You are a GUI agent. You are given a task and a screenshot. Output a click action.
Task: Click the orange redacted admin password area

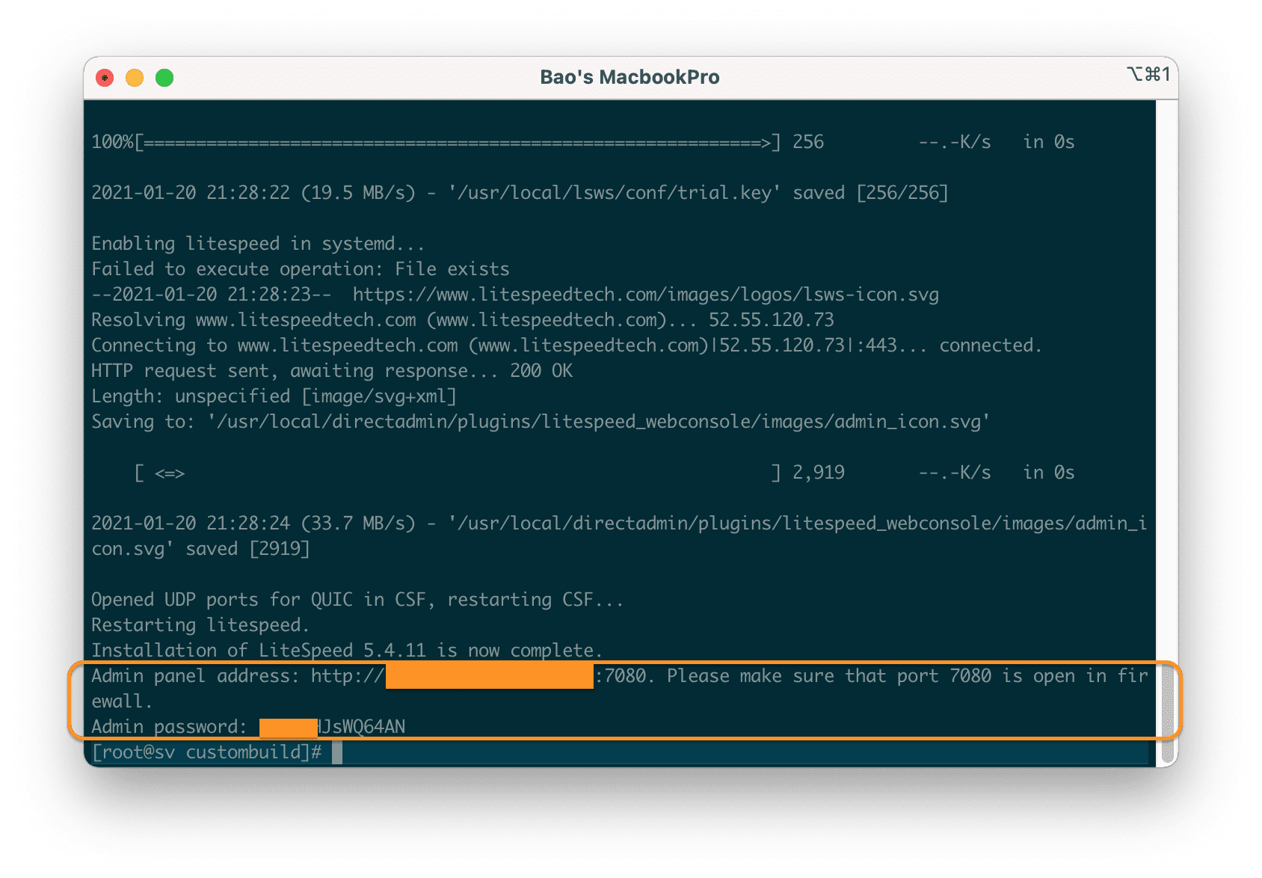point(287,725)
